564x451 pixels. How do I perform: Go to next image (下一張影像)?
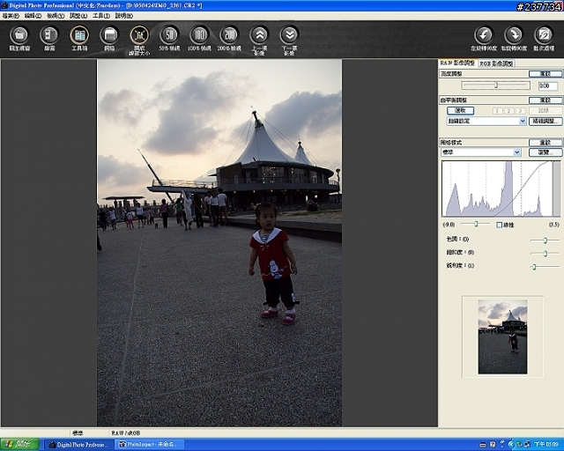(289, 35)
